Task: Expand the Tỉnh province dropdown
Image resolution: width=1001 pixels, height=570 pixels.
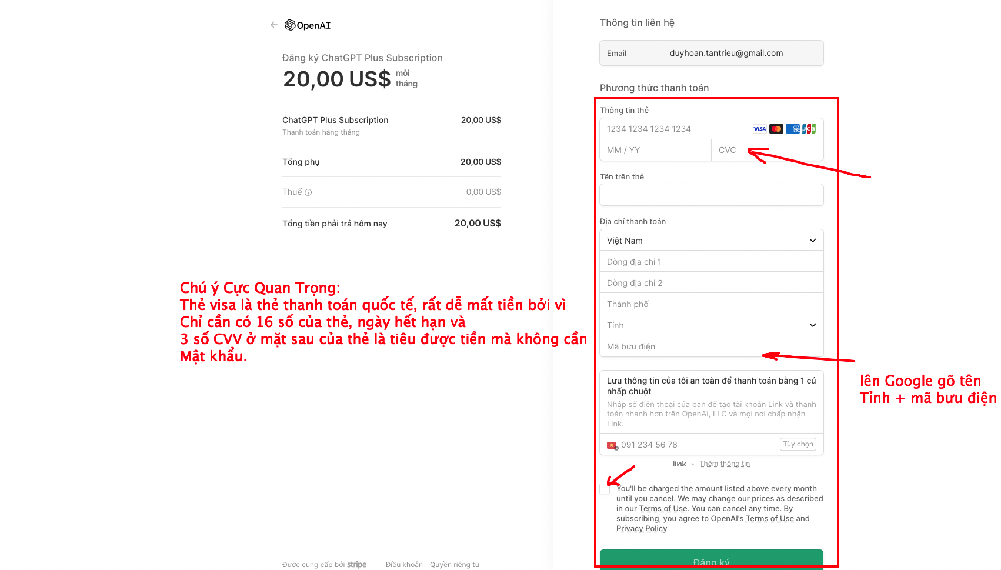Action: (x=712, y=325)
